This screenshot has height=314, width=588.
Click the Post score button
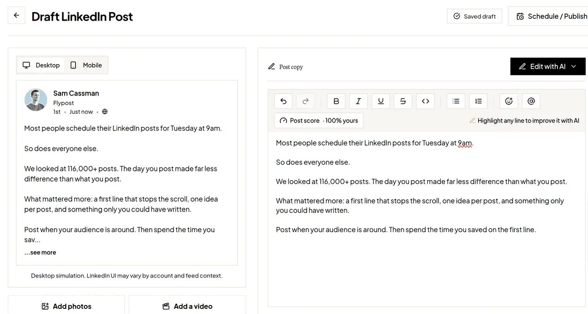tap(319, 120)
